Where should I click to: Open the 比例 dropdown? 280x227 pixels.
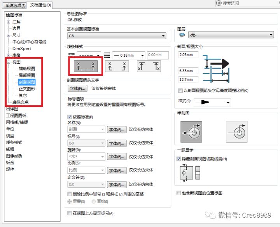coord(86,170)
